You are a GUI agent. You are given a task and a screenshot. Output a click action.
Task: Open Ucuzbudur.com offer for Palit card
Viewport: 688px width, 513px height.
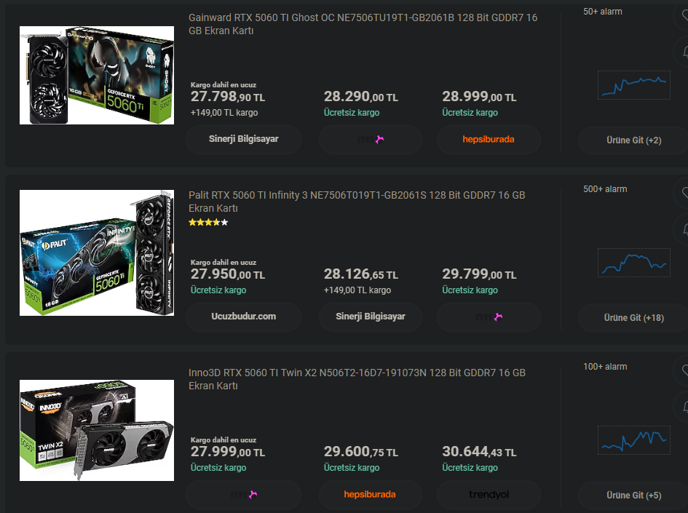[243, 317]
